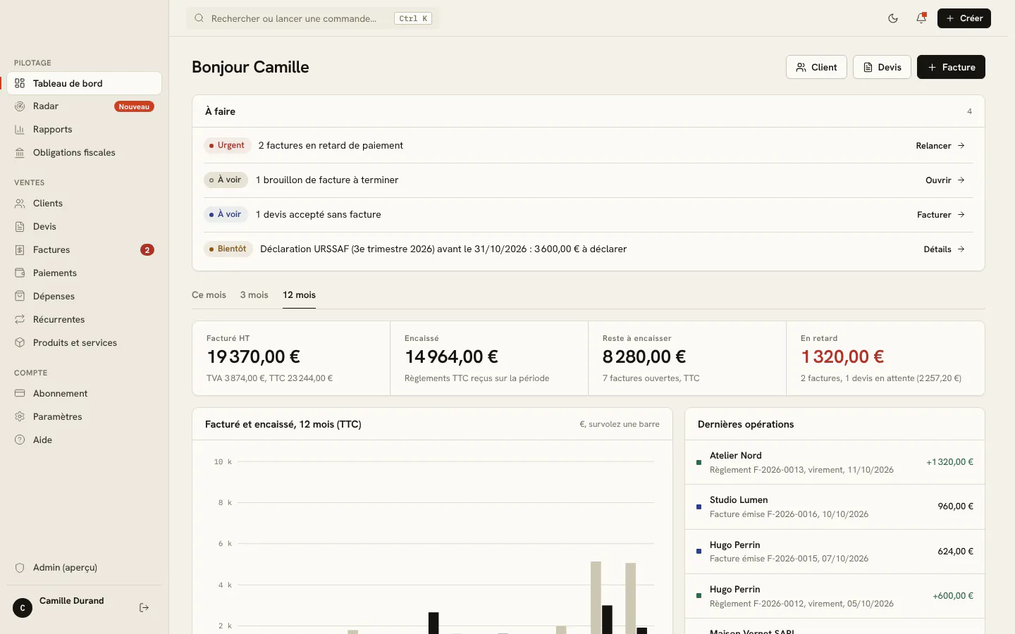Click the Récurrentes repeat icon
The image size is (1015, 634).
click(x=20, y=320)
